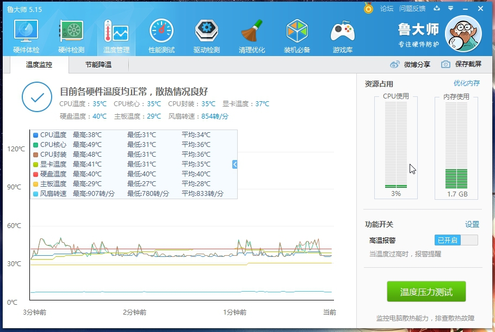Click the red 硬盘温度 legend swatch
The width and height of the screenshot is (495, 332).
(x=36, y=174)
